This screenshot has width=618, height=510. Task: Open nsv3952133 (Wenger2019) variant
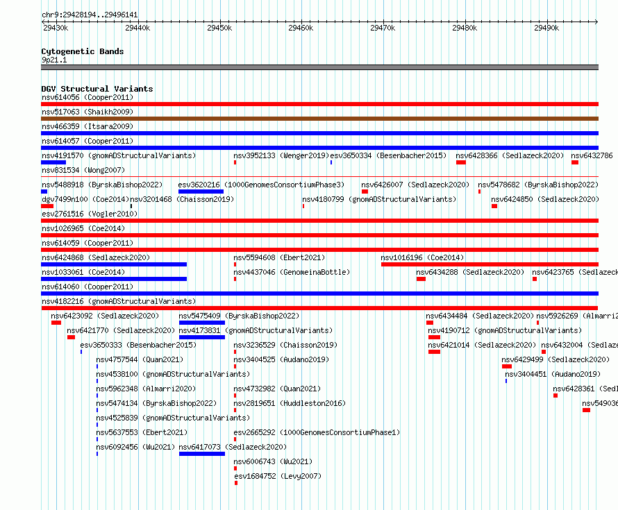[281, 155]
